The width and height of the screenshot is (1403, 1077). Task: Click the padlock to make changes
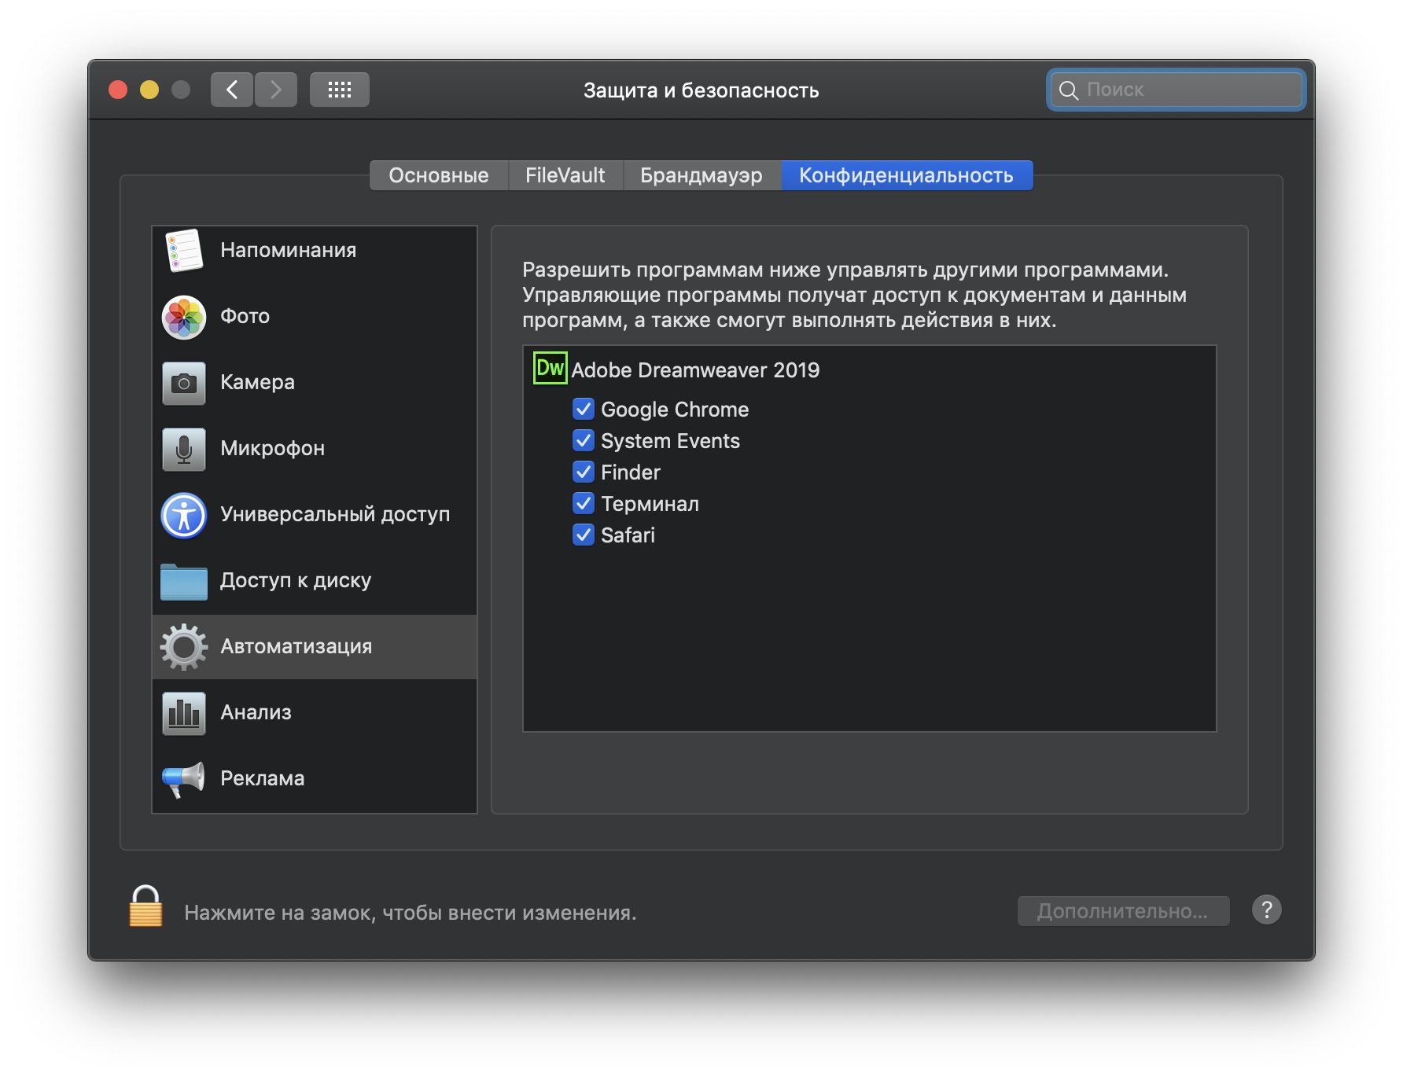click(145, 907)
